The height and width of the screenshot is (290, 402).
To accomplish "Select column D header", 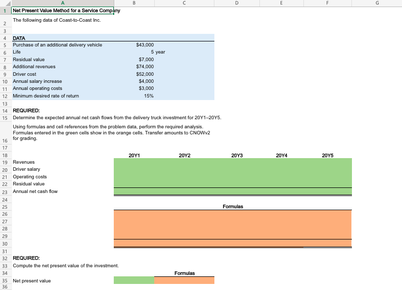I will [237, 3].
